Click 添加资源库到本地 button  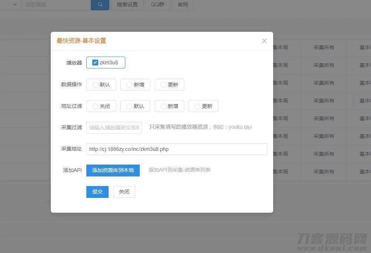113,170
